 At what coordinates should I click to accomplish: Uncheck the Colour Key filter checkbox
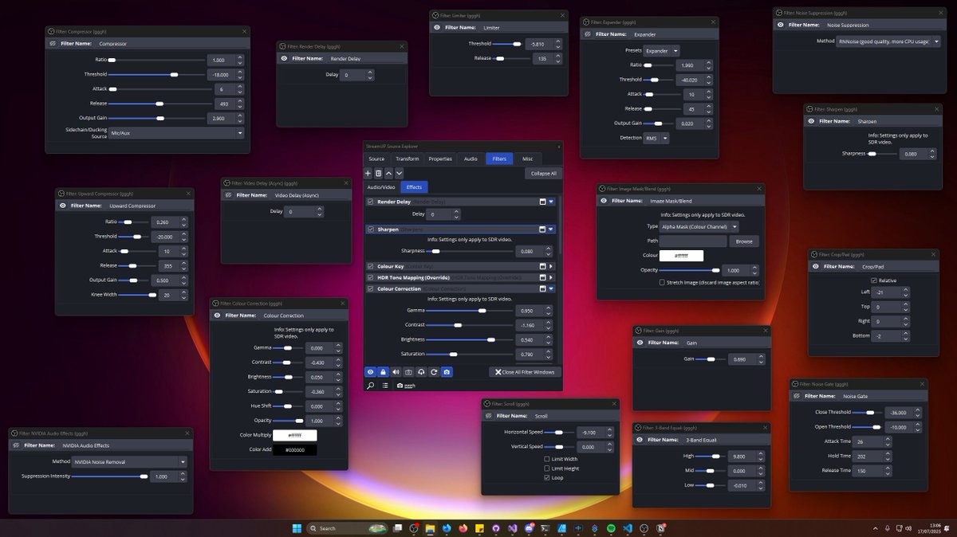point(370,266)
